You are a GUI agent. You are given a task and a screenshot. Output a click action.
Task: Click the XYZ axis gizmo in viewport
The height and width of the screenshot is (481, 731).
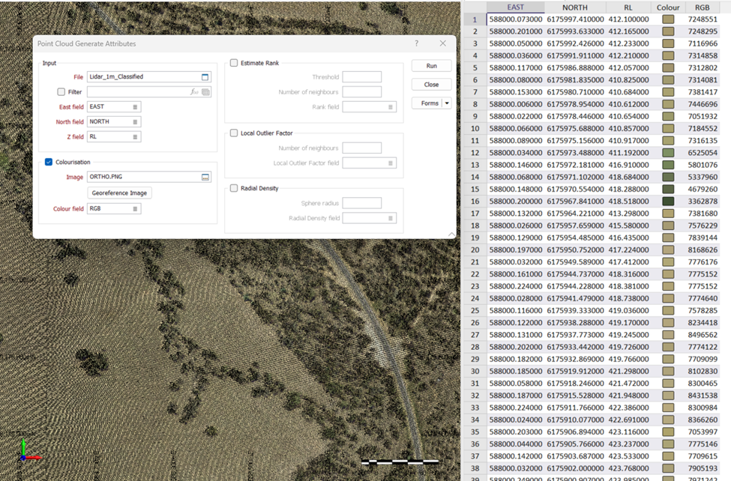coord(27,452)
